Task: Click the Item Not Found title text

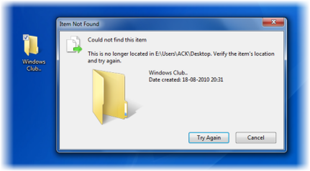Action: (x=79, y=24)
